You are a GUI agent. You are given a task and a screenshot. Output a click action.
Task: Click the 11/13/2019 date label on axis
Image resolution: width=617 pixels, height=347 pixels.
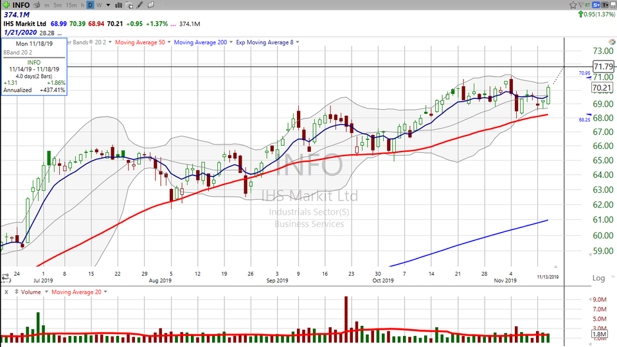[x=548, y=277]
